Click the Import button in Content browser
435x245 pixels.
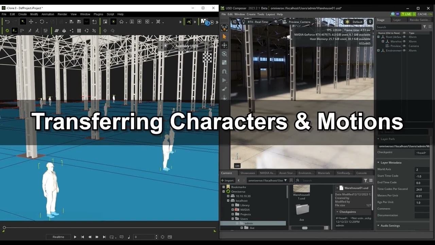[227, 180]
